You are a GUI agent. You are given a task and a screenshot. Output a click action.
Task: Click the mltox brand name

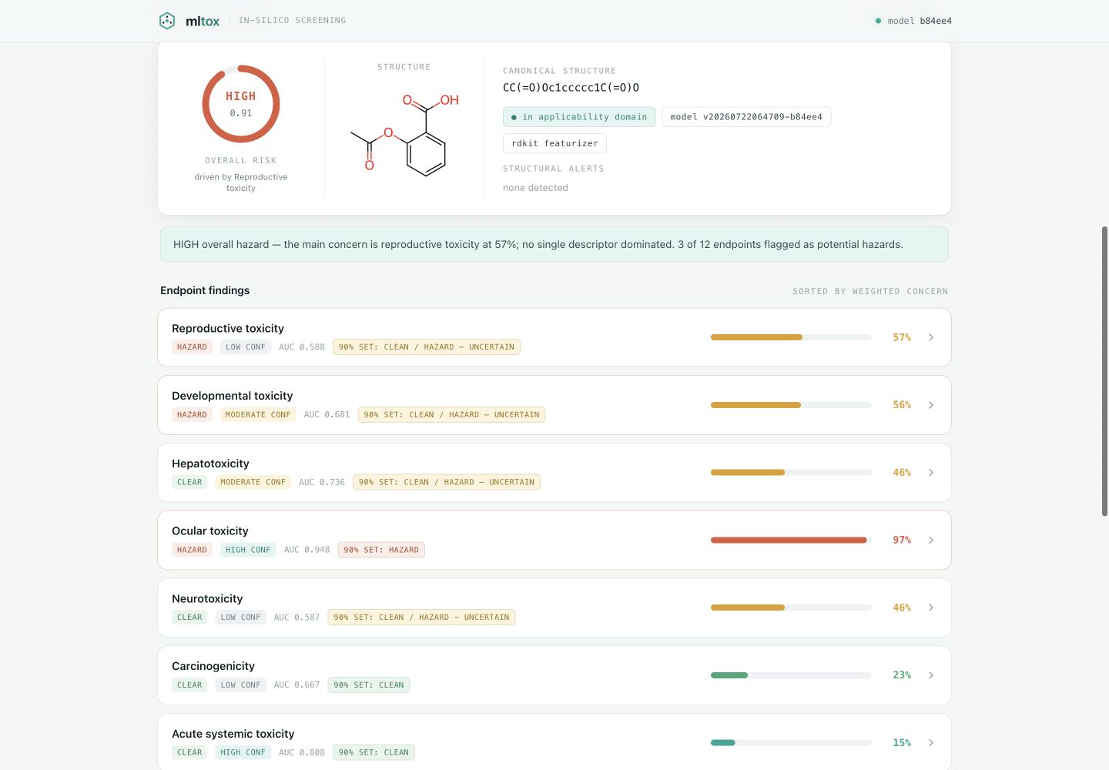(203, 22)
